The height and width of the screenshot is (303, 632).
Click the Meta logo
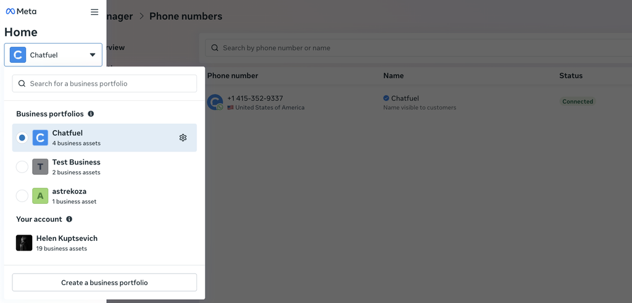pos(21,12)
